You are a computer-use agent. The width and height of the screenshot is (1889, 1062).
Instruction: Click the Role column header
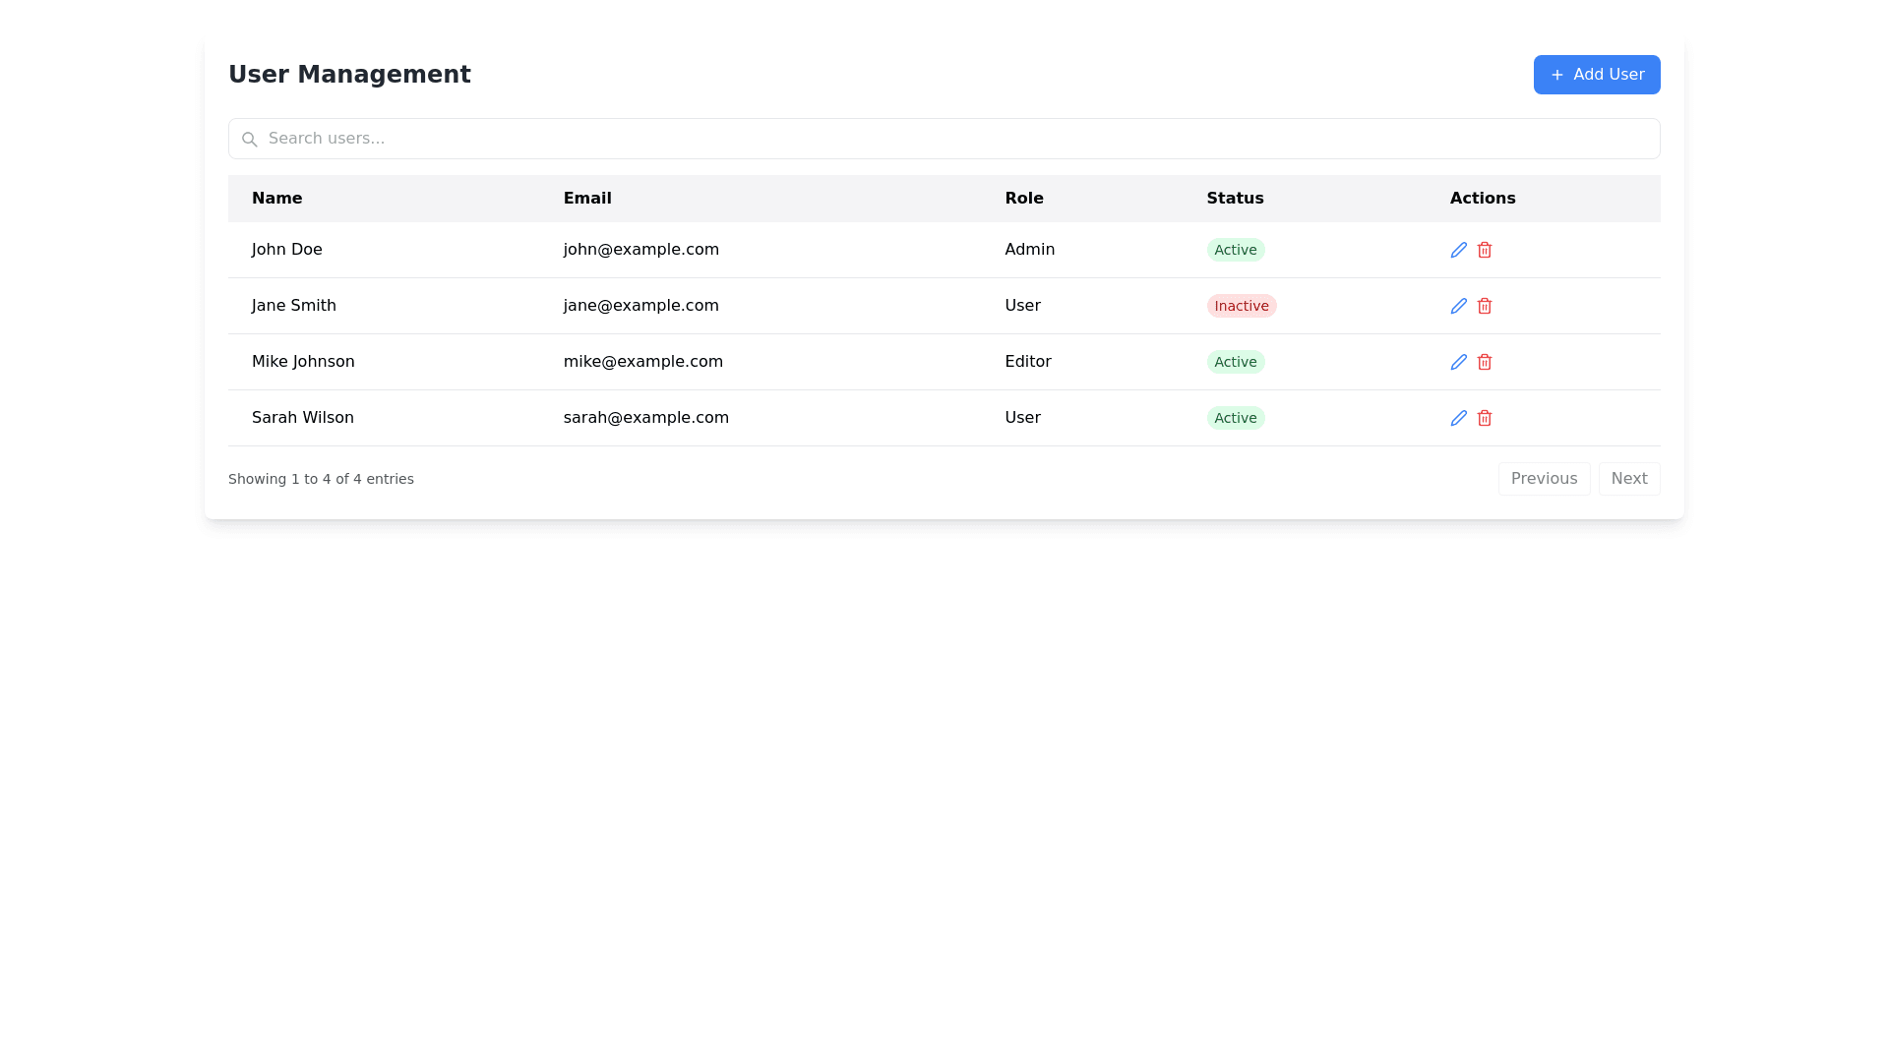click(x=1023, y=199)
